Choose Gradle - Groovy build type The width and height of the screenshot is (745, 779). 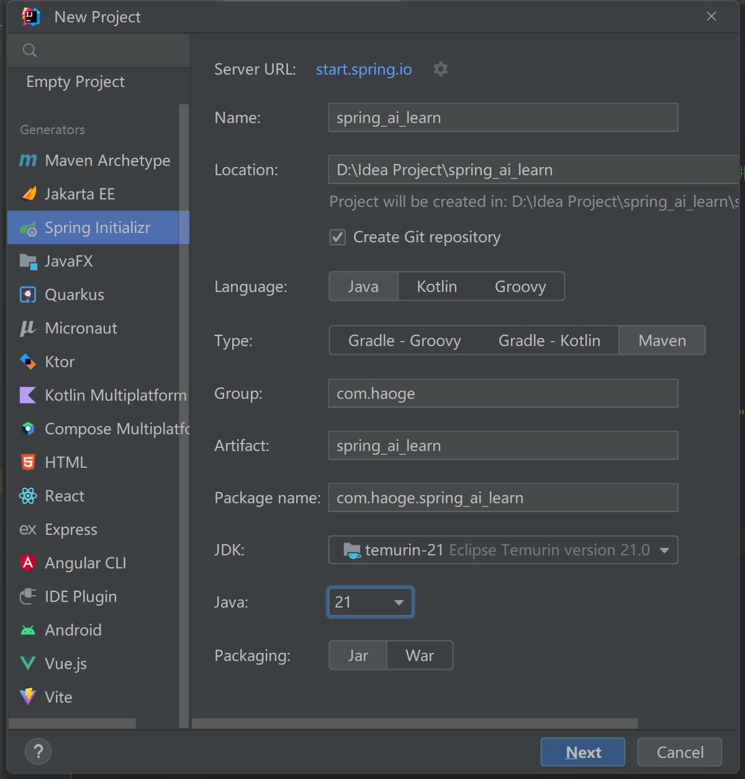pyautogui.click(x=405, y=340)
